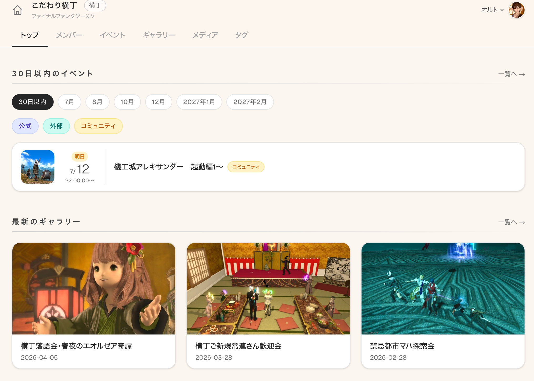
Task: Open the こだわり横丁 title
Action: [x=54, y=5]
